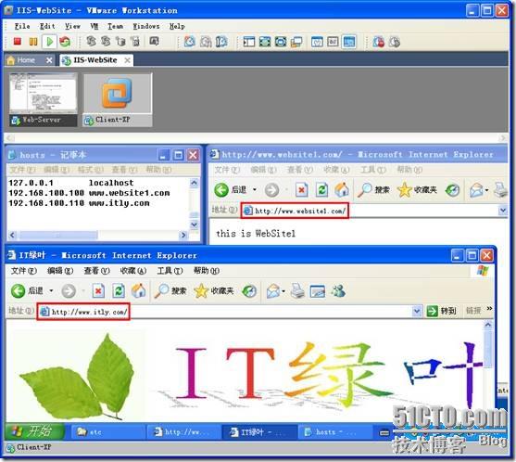The width and height of the screenshot is (516, 462).
Task: Switch to the IIS-WebSite tab
Action: click(x=95, y=60)
